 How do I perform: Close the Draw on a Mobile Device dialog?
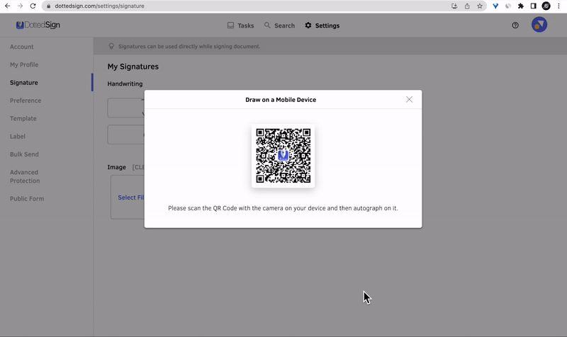[409, 99]
